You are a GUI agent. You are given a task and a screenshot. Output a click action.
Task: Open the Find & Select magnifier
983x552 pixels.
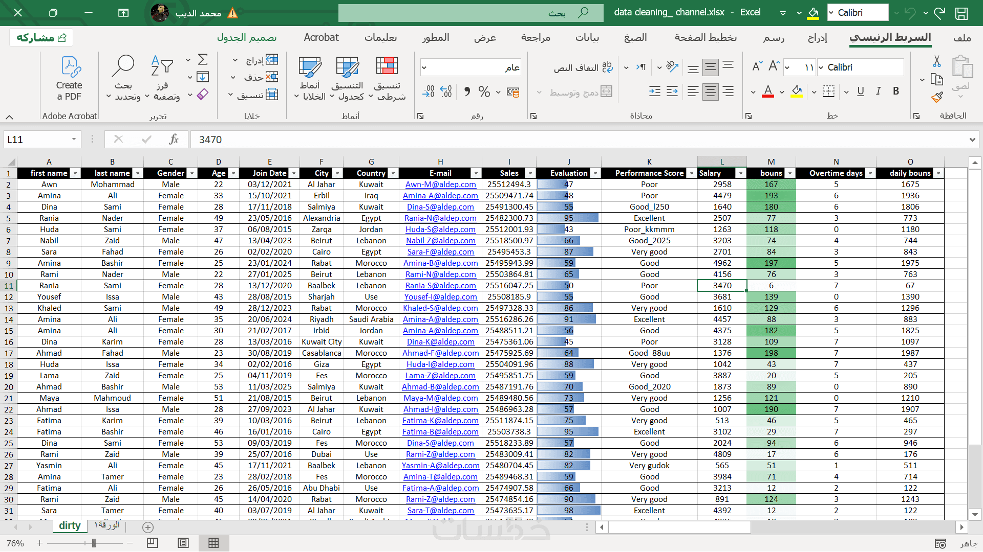click(123, 66)
